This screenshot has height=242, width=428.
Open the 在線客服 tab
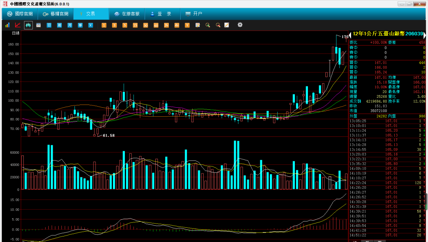(x=127, y=13)
